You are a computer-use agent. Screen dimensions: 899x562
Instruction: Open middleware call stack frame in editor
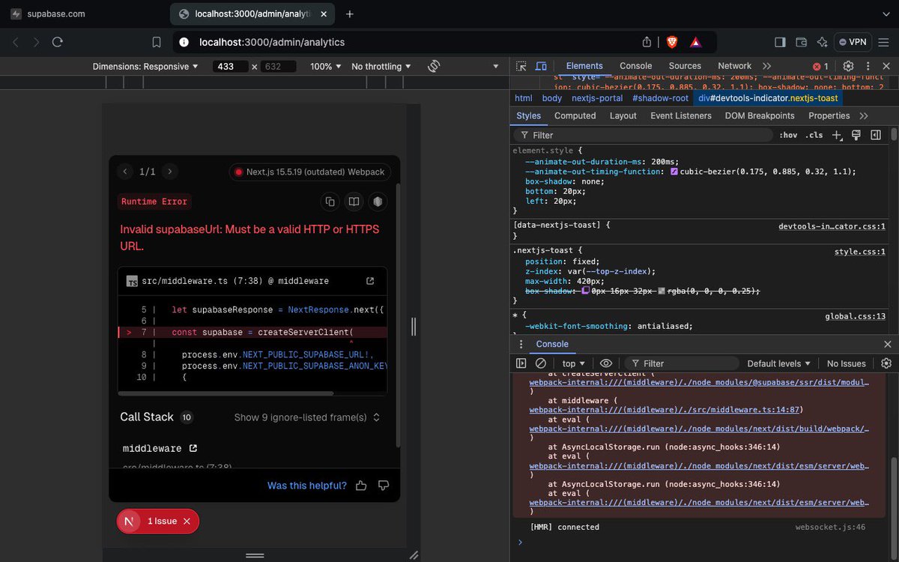coord(193,448)
